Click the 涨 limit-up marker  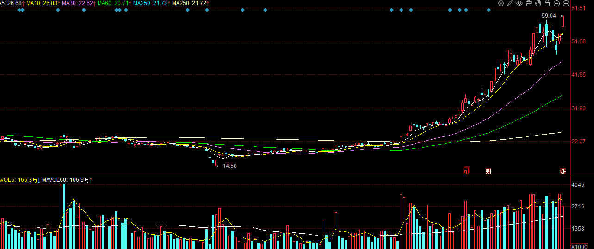pyautogui.click(x=563, y=171)
